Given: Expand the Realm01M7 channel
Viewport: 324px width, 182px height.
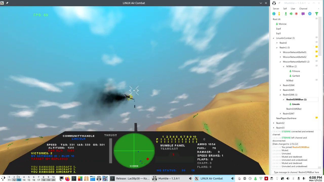Looking at the screenshot, I should click(280, 114).
